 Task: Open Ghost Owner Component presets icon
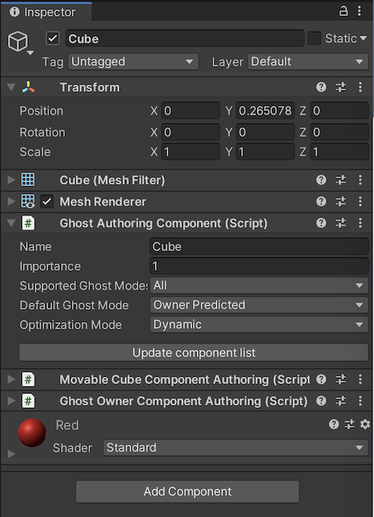341,401
